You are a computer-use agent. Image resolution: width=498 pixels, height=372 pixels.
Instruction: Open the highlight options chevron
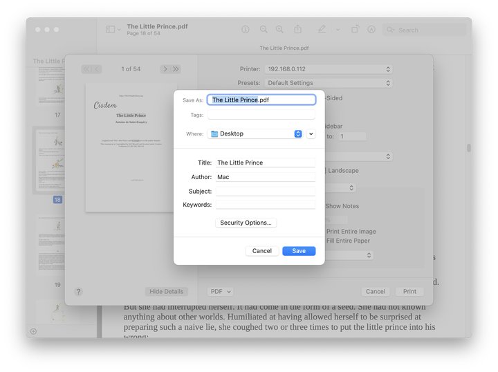338,30
